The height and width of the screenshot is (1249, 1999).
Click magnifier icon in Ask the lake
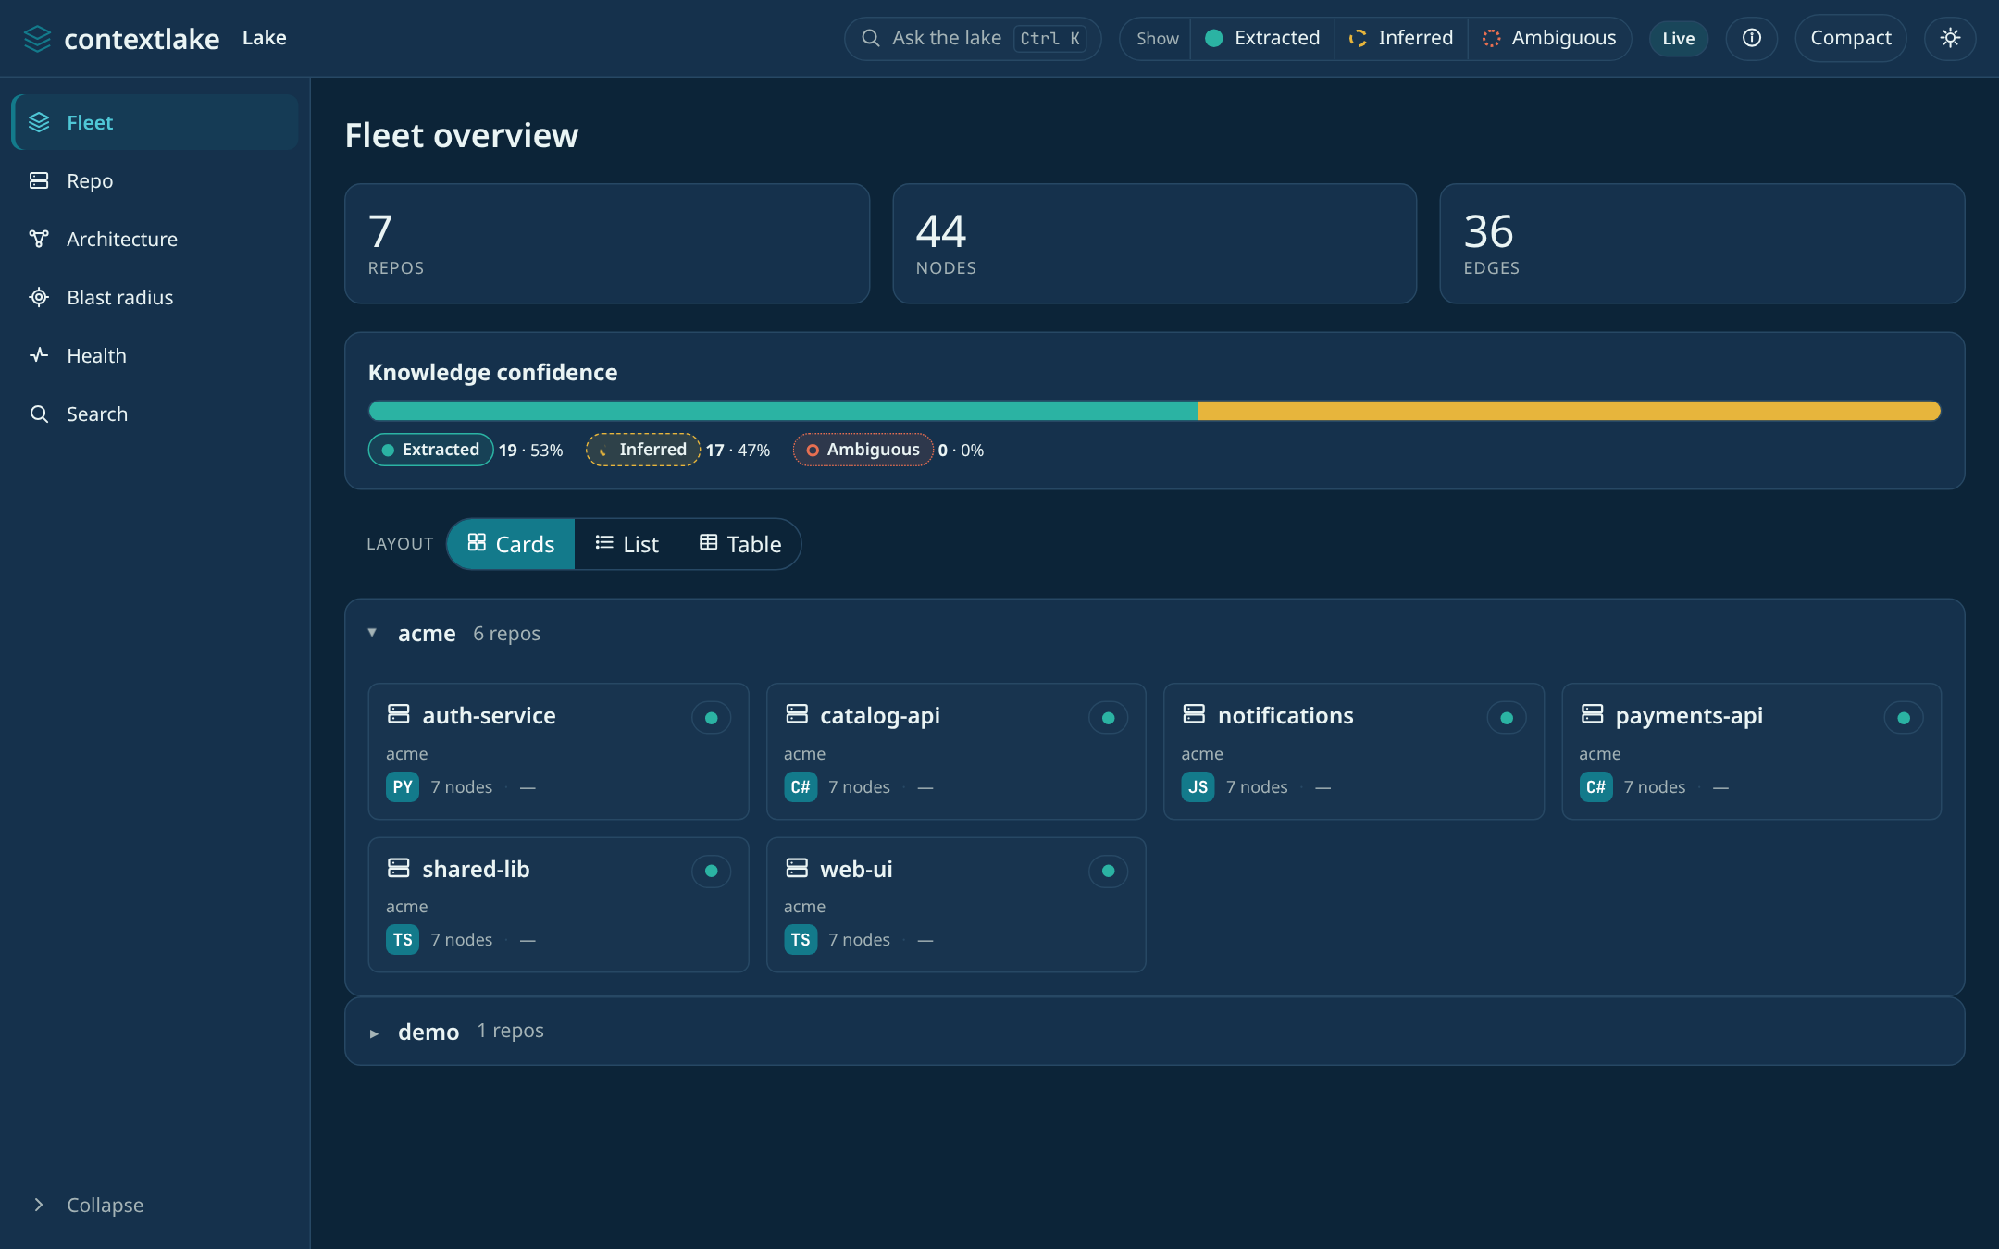pos(870,38)
